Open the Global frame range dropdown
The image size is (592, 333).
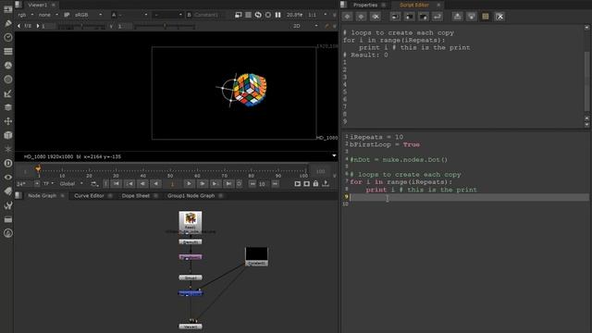click(71, 183)
